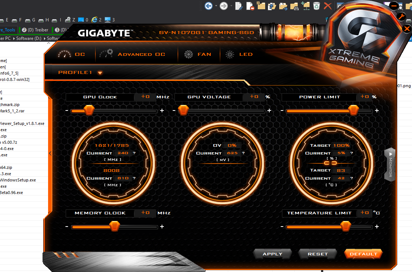Click the Temperature Limit slider handle
The image size is (412, 272).
(x=345, y=226)
